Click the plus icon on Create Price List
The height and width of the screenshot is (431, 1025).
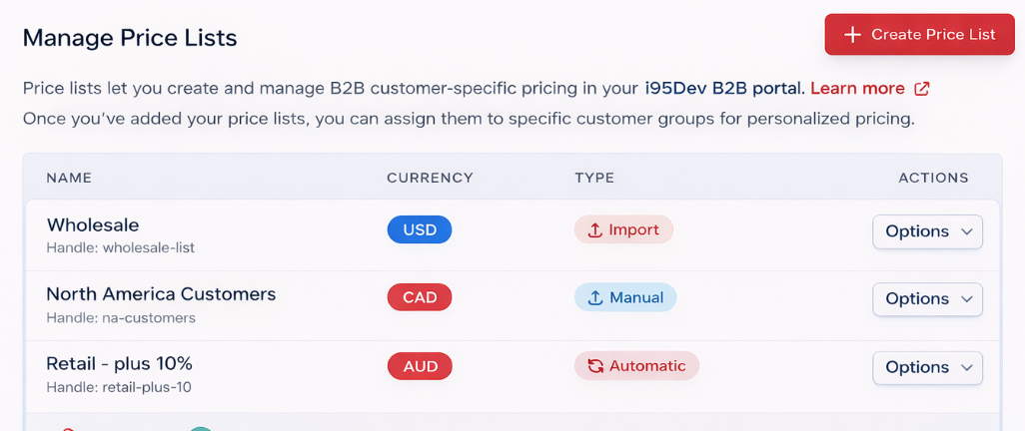852,35
